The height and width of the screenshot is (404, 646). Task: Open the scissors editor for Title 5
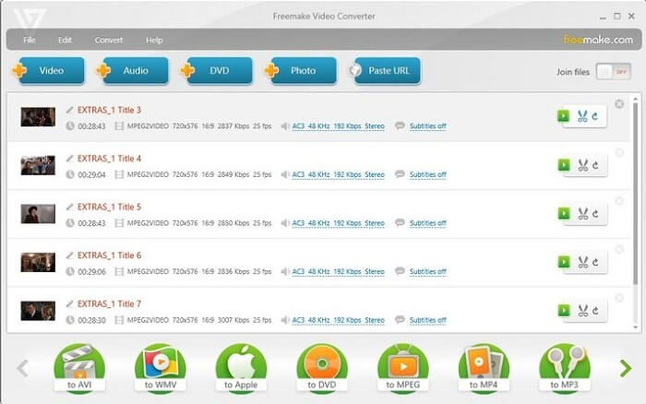click(x=582, y=213)
